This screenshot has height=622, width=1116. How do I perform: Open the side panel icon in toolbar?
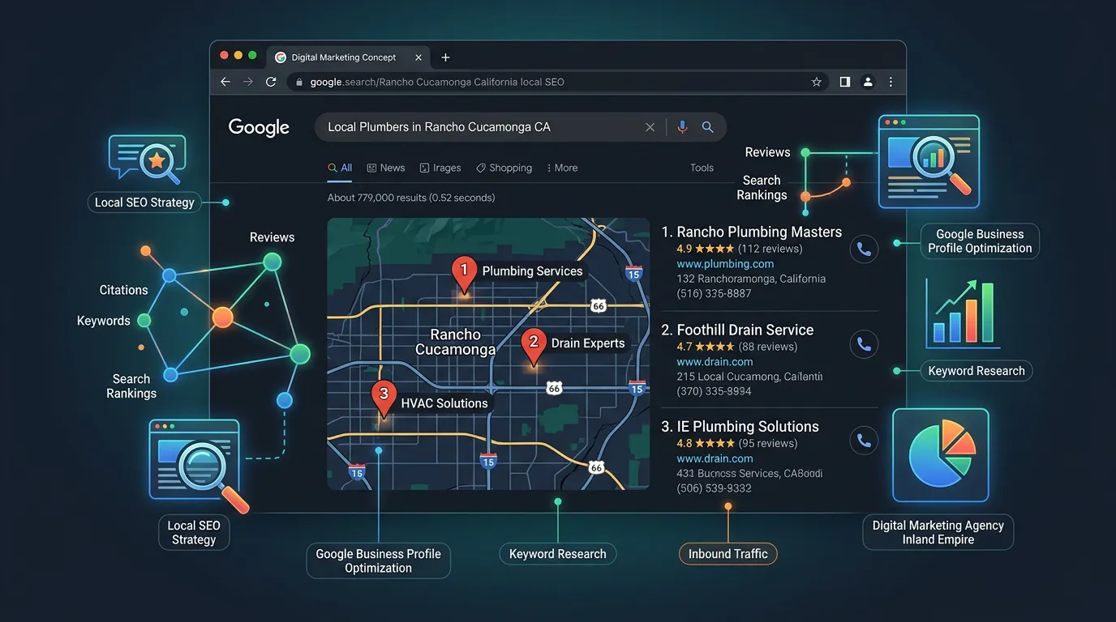(x=844, y=82)
